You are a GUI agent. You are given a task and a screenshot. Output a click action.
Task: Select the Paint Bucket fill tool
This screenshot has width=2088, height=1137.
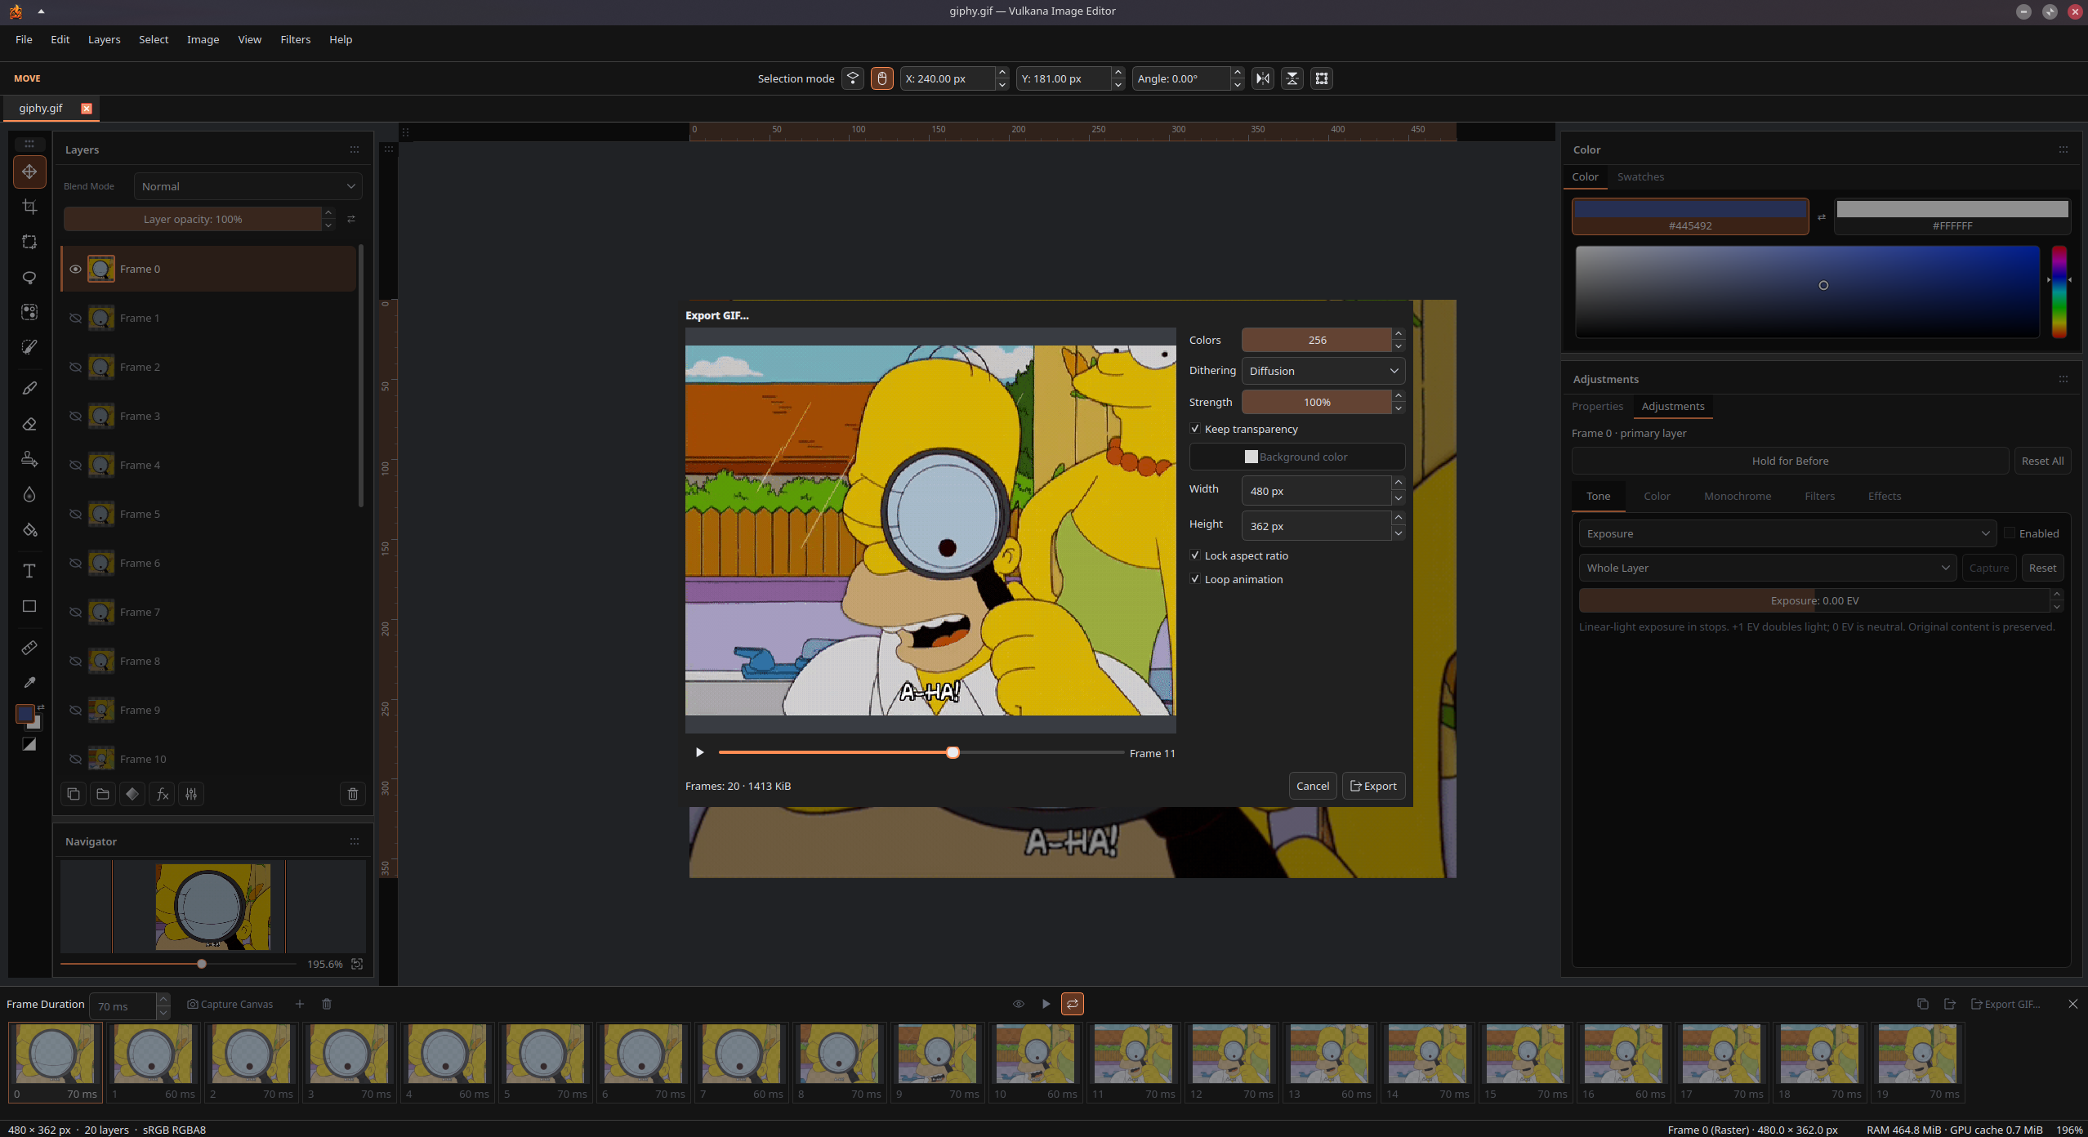click(29, 530)
